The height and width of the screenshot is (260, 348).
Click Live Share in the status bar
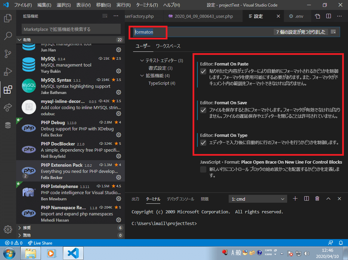40,243
